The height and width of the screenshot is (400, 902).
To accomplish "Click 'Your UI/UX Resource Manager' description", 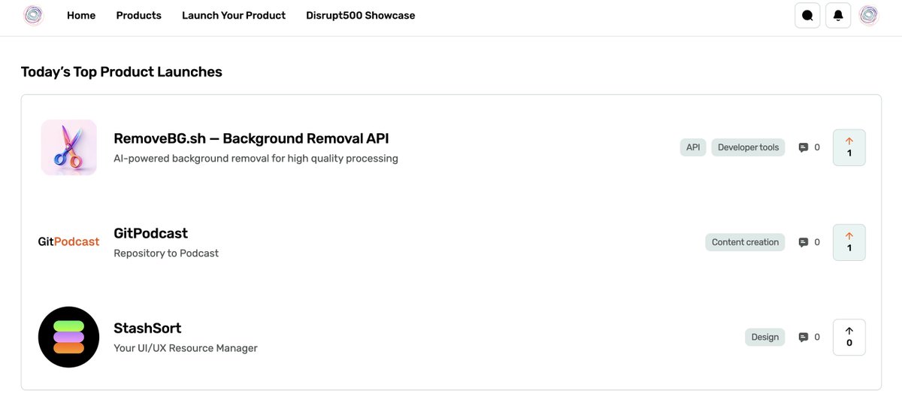I will pos(186,348).
